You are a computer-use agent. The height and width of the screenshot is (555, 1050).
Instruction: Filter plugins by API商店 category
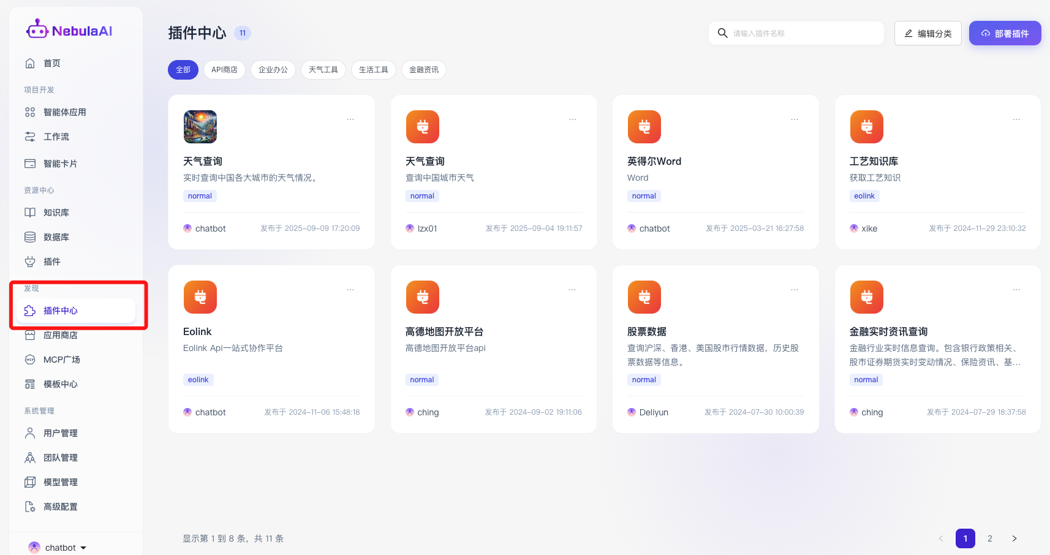224,70
